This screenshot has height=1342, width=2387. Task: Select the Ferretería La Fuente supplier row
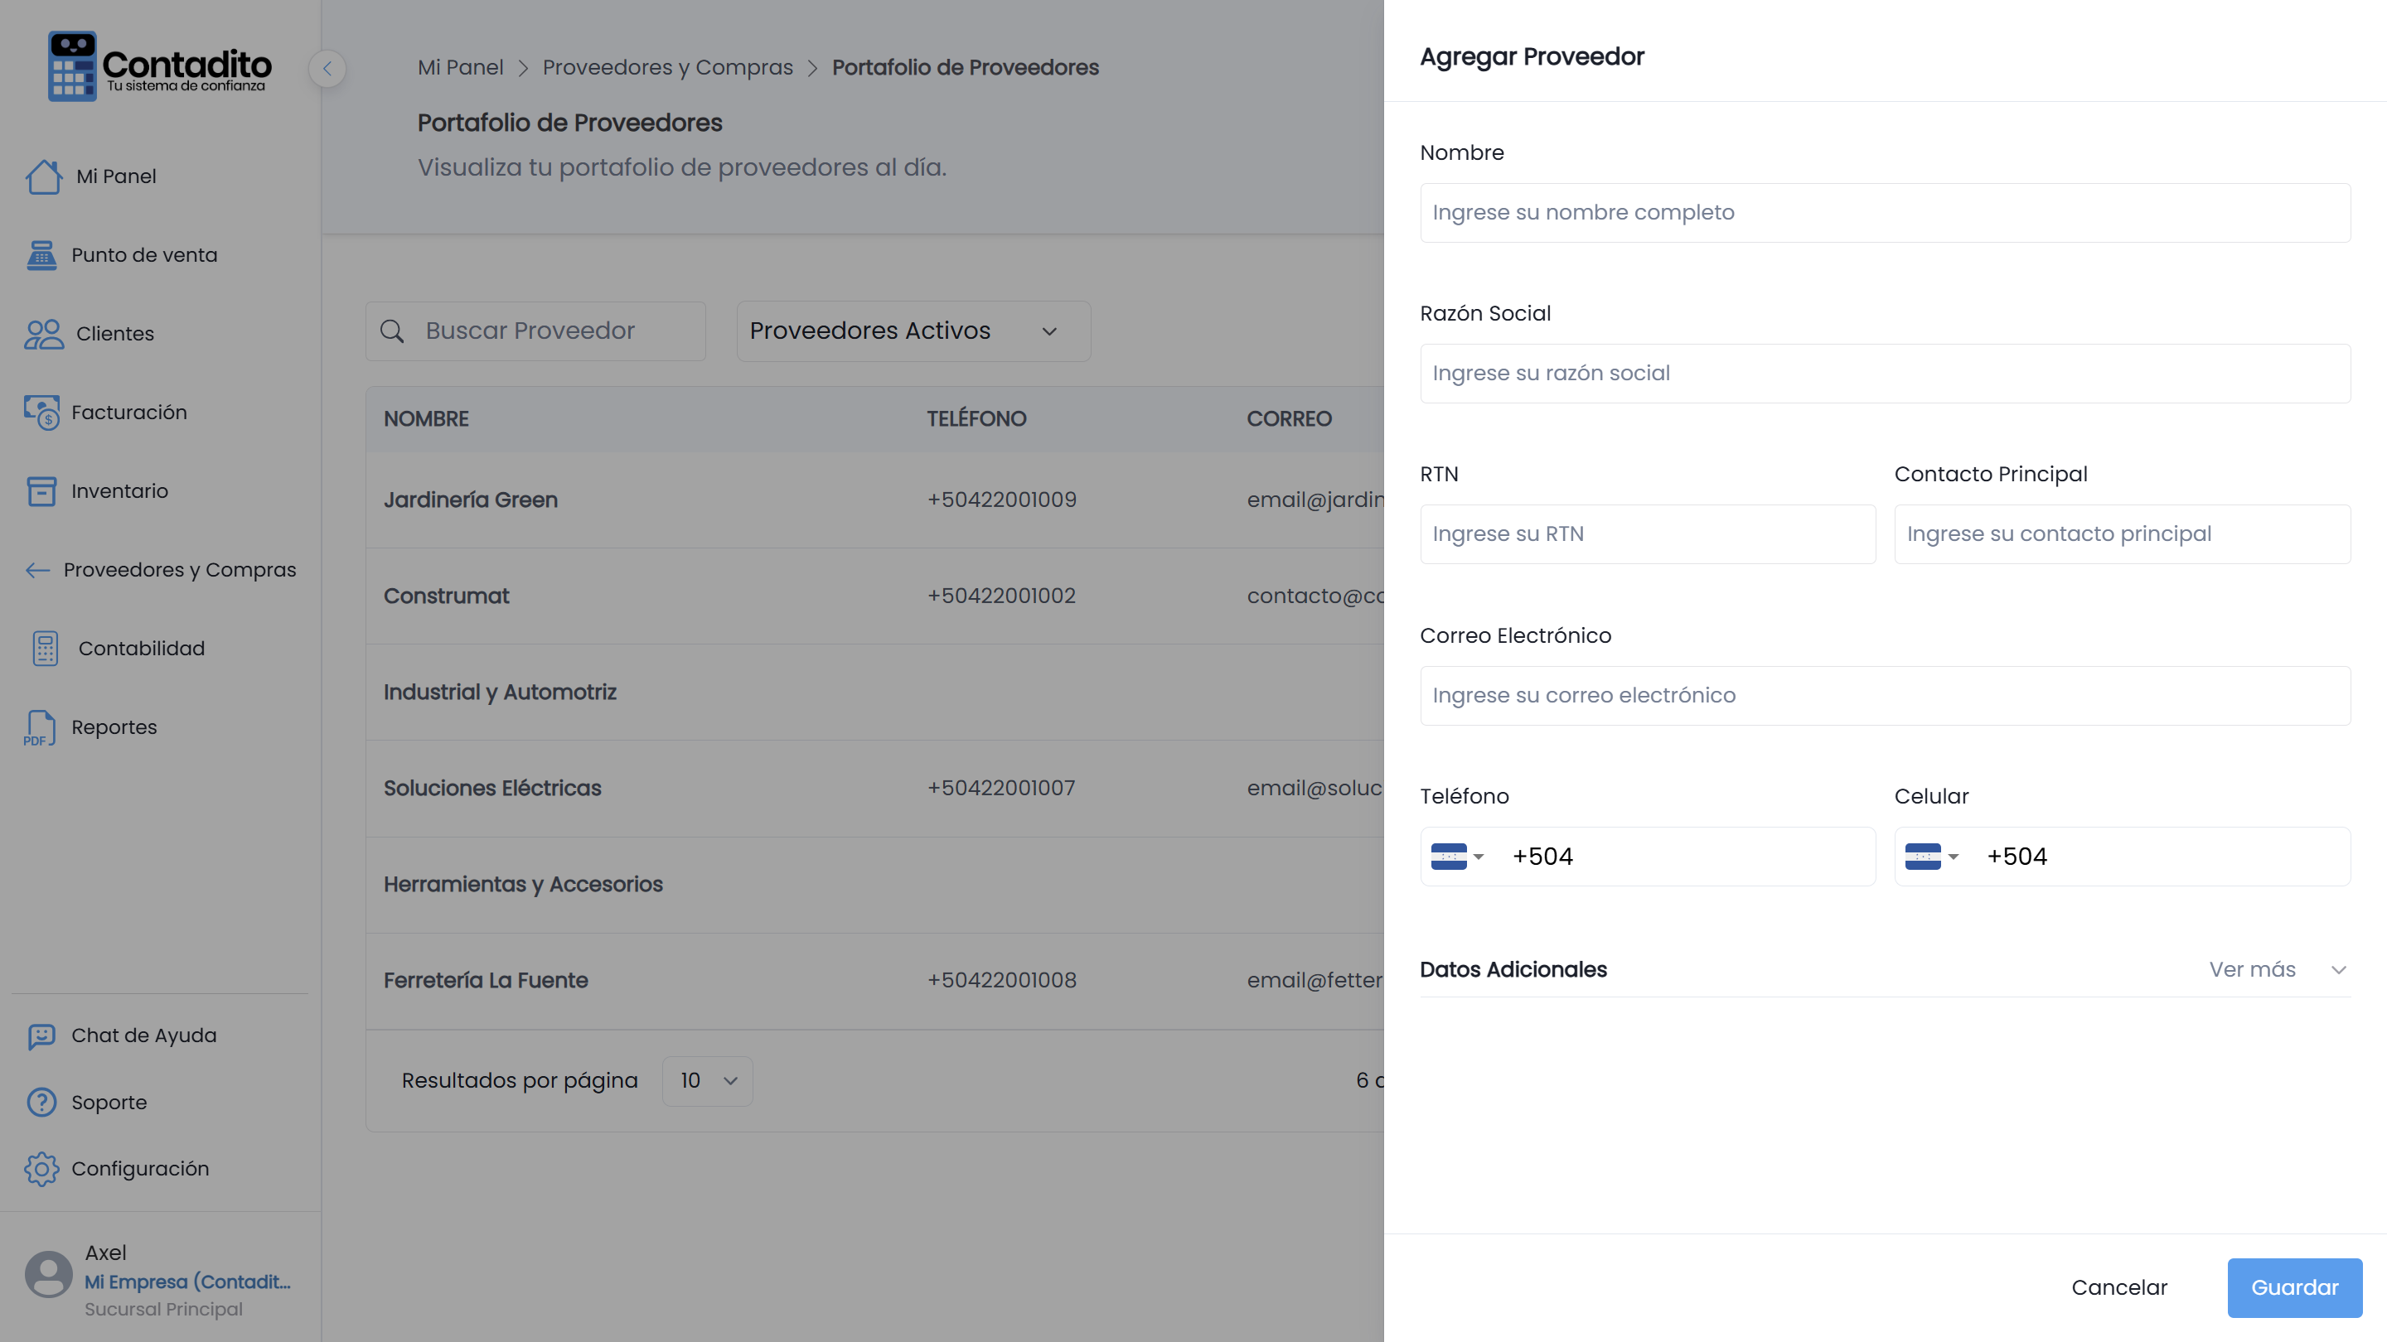click(874, 981)
